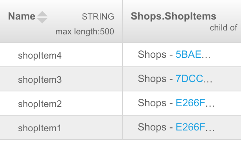241x150 pixels.
Task: Select the shopItem4 name cell
Action: [x=61, y=55]
